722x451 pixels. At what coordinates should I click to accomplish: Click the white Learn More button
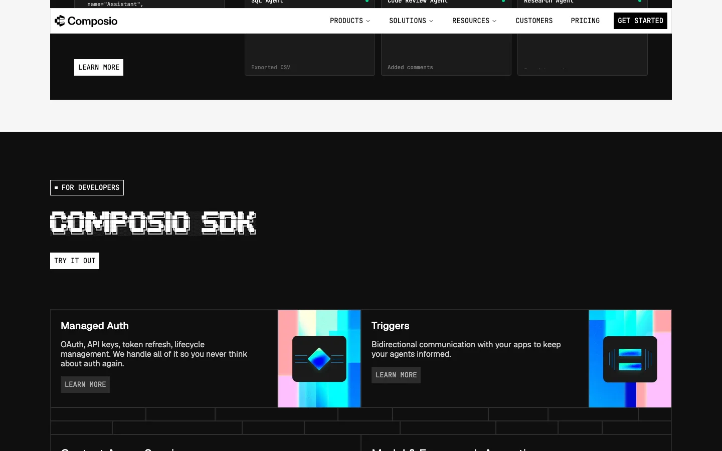point(99,67)
